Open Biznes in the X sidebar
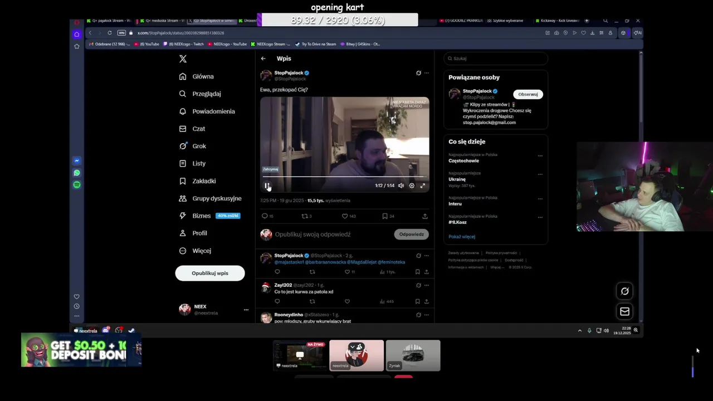 209,216
